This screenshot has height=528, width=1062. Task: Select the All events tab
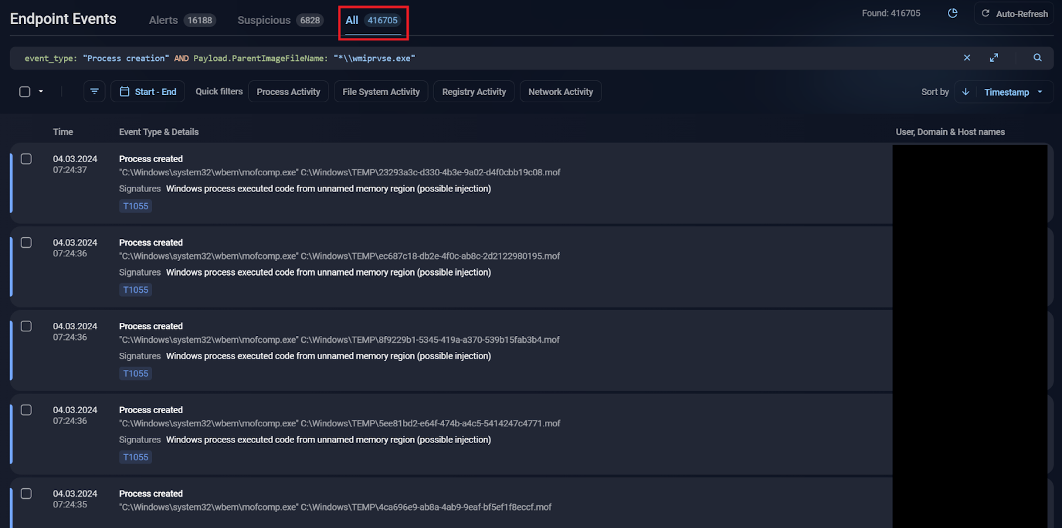372,20
